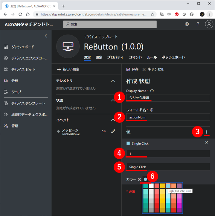
Task: Switch to the 設定 tab
Action: (99, 57)
